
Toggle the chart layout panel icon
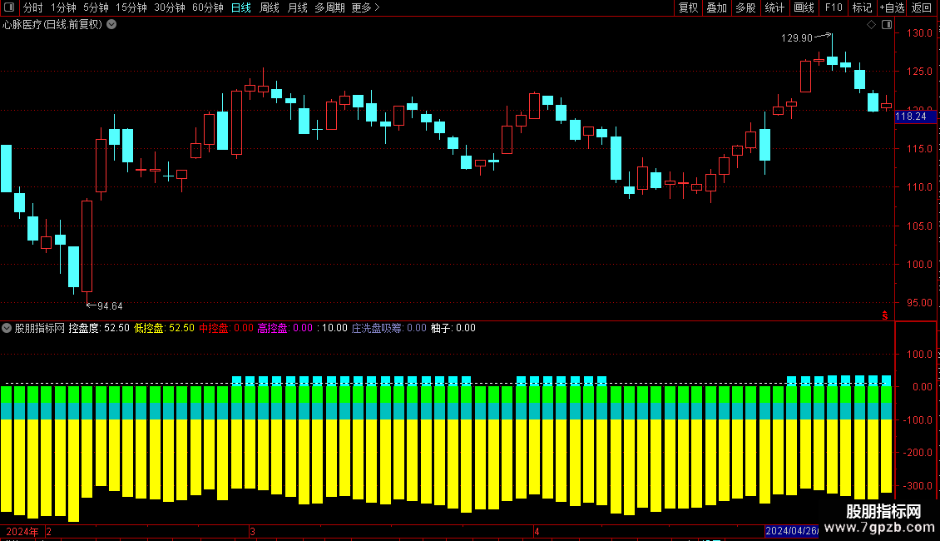[887, 25]
